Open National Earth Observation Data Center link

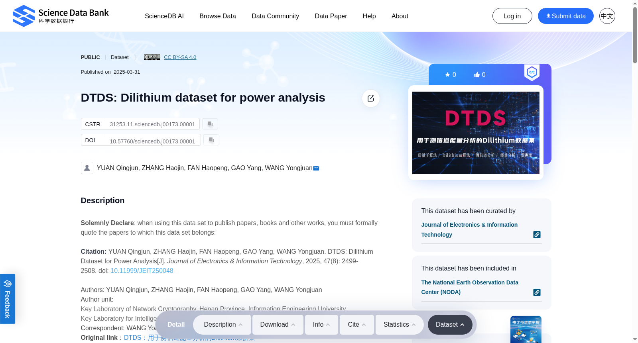click(470, 287)
